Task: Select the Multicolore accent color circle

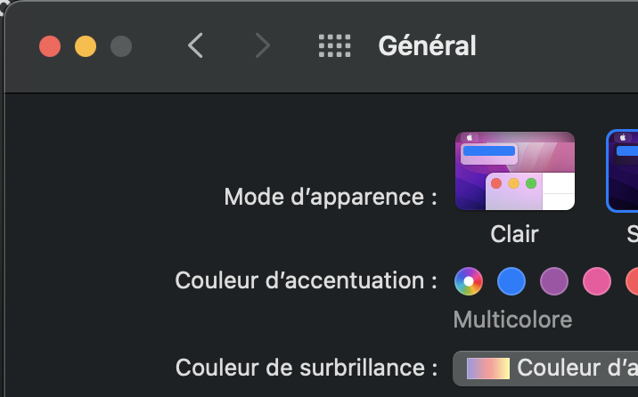Action: click(x=469, y=281)
